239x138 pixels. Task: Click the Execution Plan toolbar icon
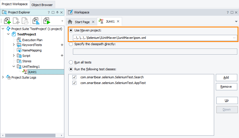(36, 21)
